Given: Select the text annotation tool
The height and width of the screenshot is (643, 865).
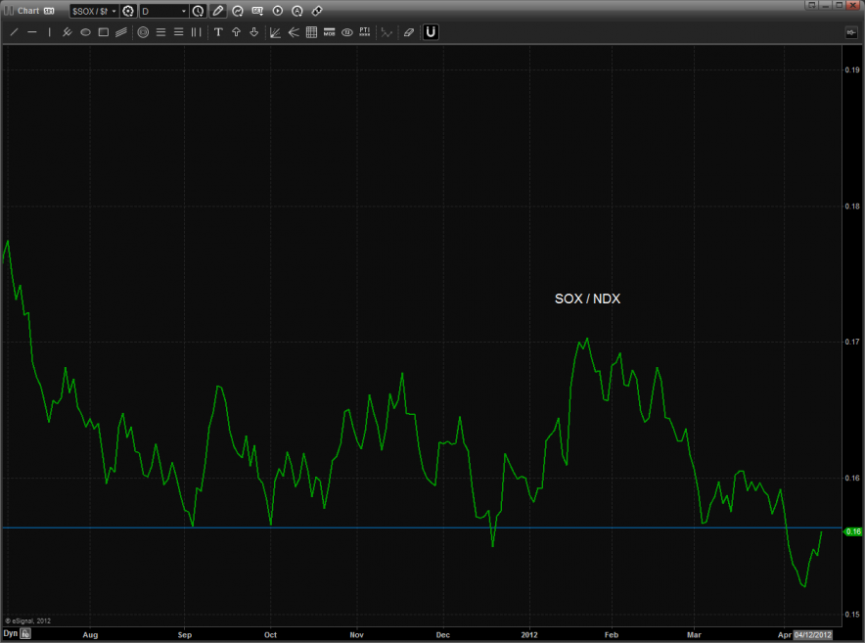Looking at the screenshot, I should [x=218, y=32].
